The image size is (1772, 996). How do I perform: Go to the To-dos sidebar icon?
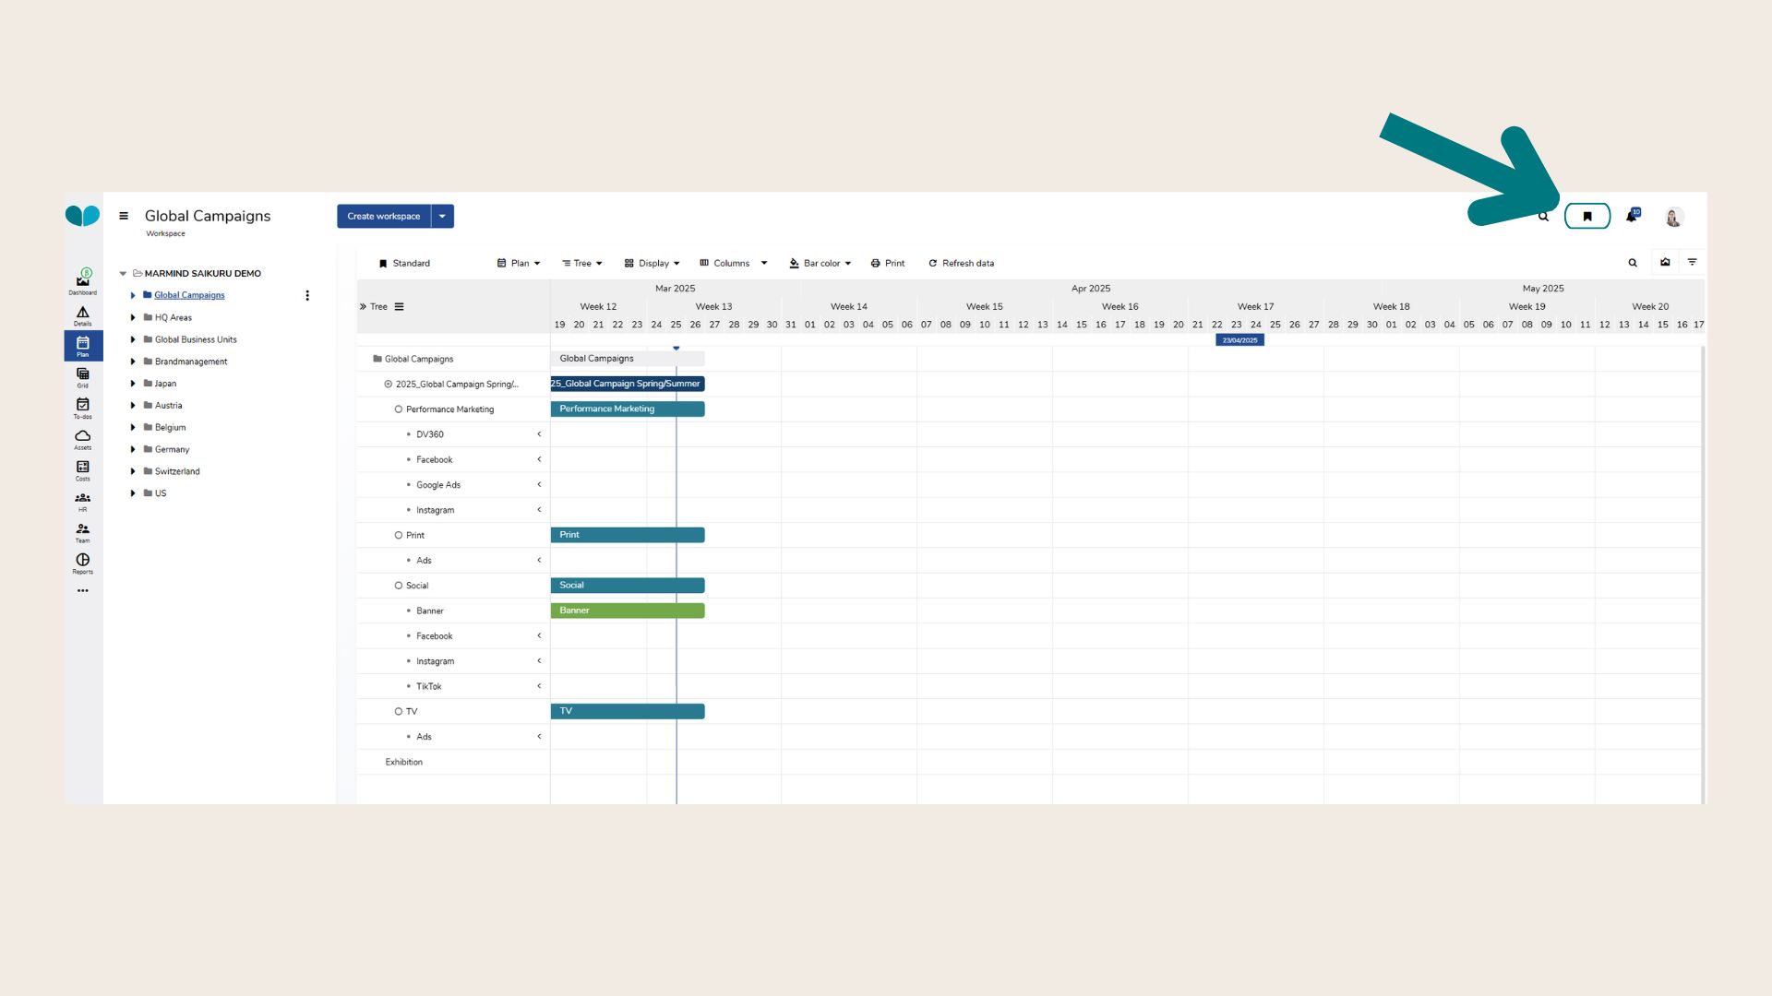(82, 407)
